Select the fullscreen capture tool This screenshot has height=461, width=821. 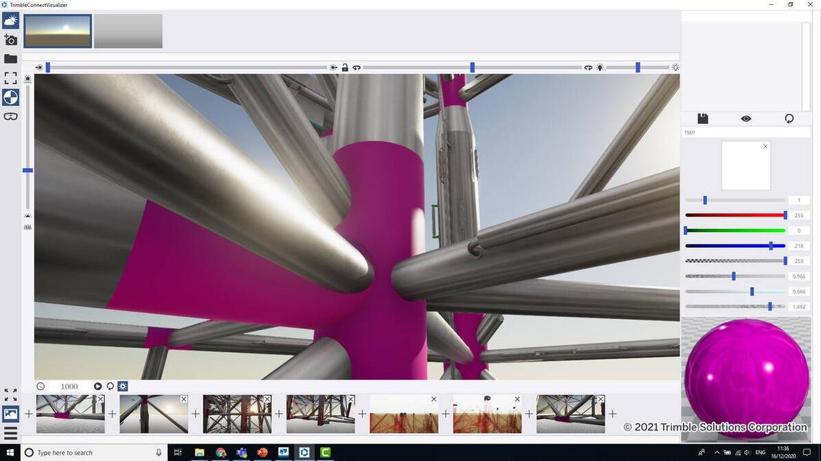tap(10, 78)
